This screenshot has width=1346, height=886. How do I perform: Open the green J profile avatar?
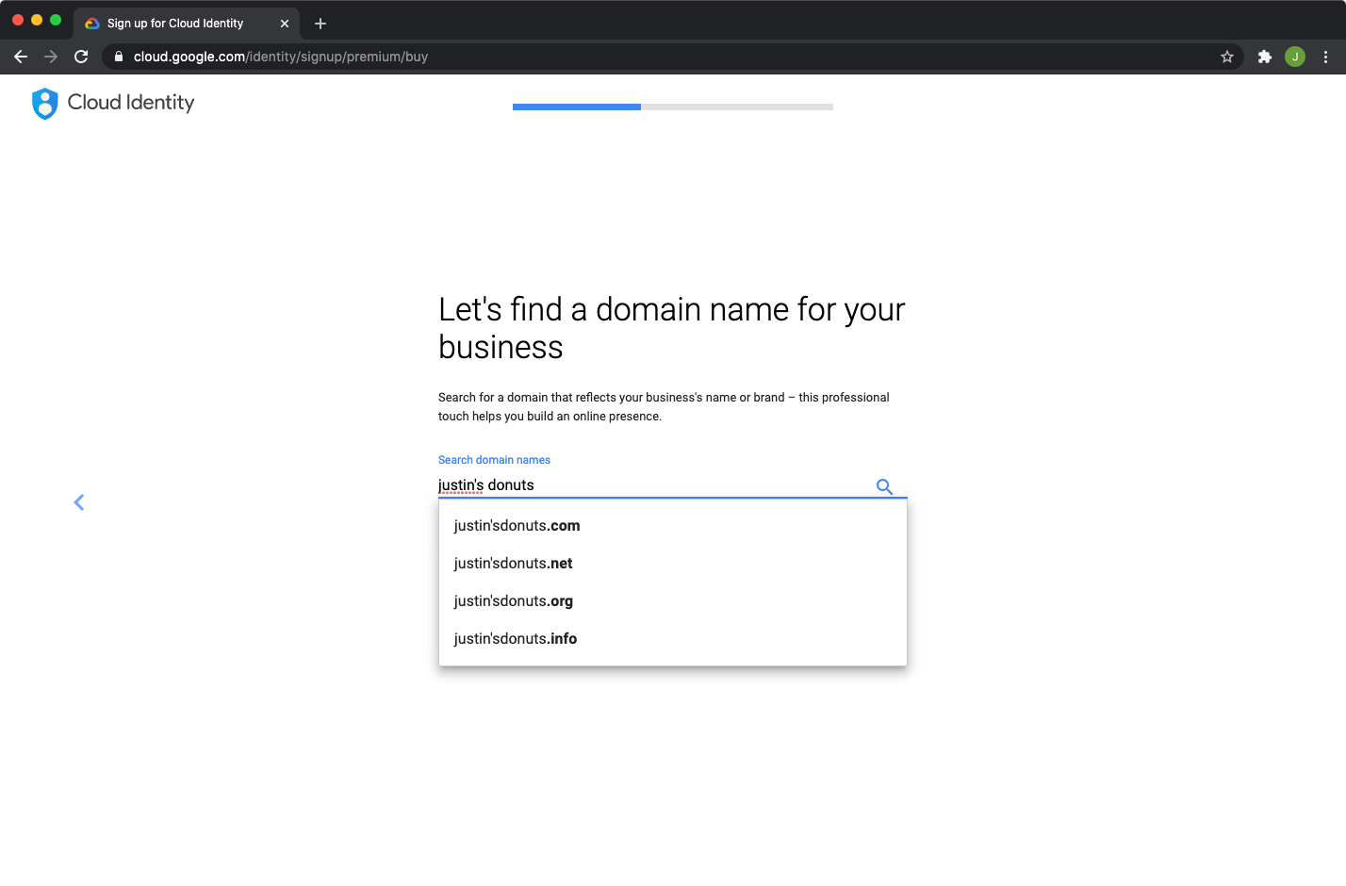pos(1295,57)
